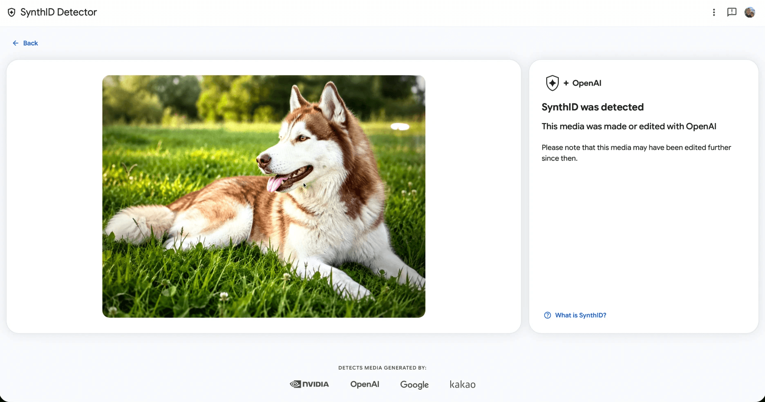The height and width of the screenshot is (402, 765).
Task: Click the question mark help icon
Action: click(x=548, y=315)
